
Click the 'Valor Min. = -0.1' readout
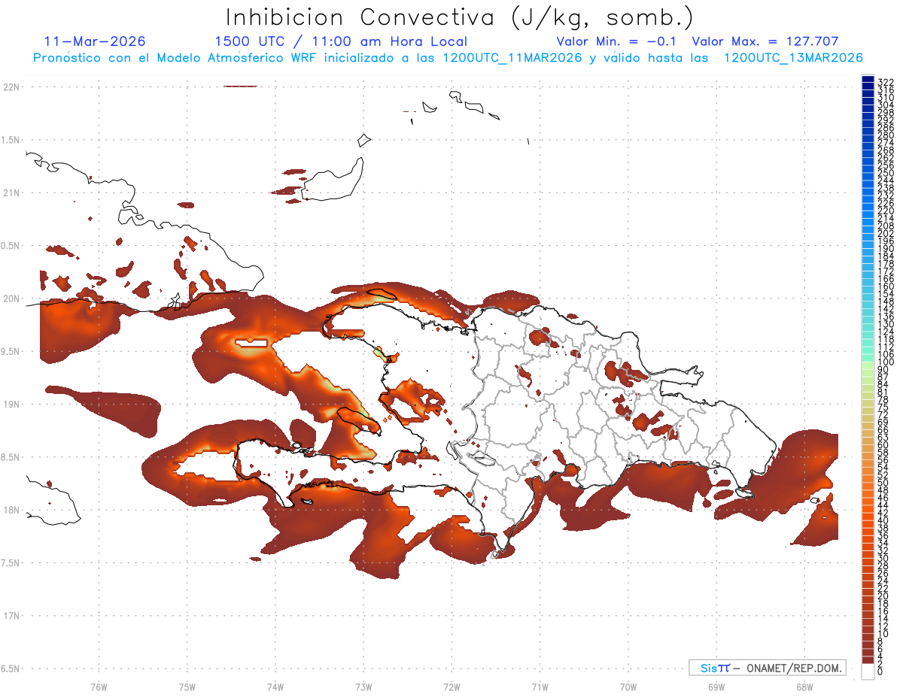pos(617,41)
